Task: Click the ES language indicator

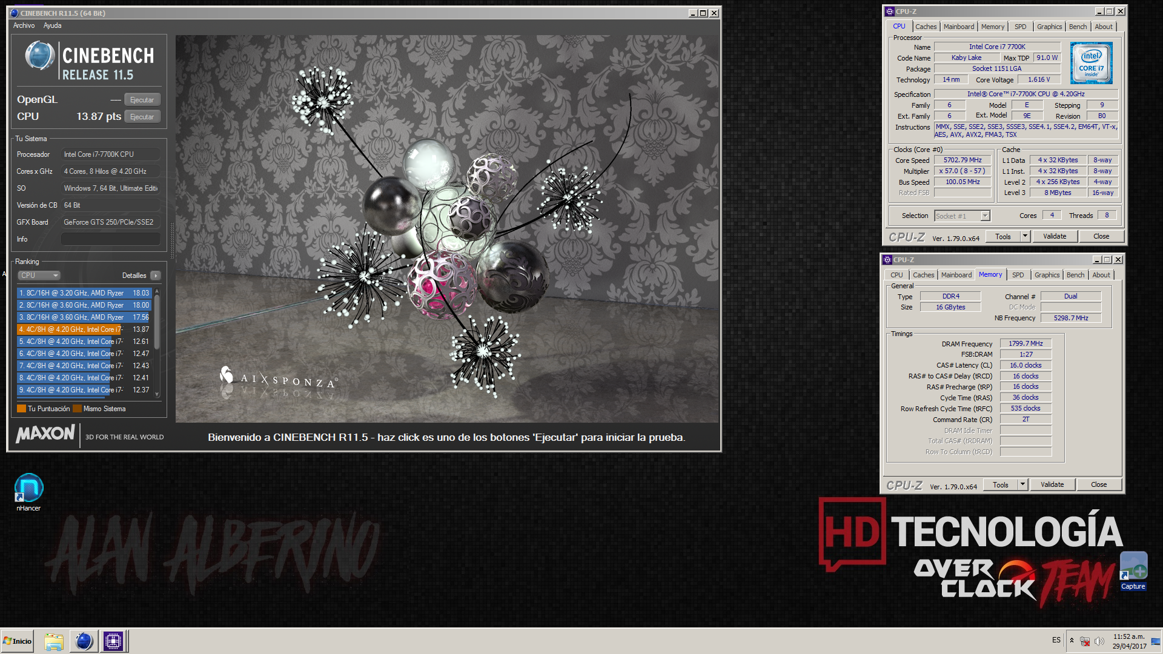Action: click(x=1056, y=640)
